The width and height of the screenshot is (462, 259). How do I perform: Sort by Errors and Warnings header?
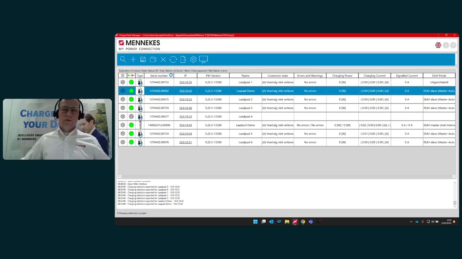[310, 76]
